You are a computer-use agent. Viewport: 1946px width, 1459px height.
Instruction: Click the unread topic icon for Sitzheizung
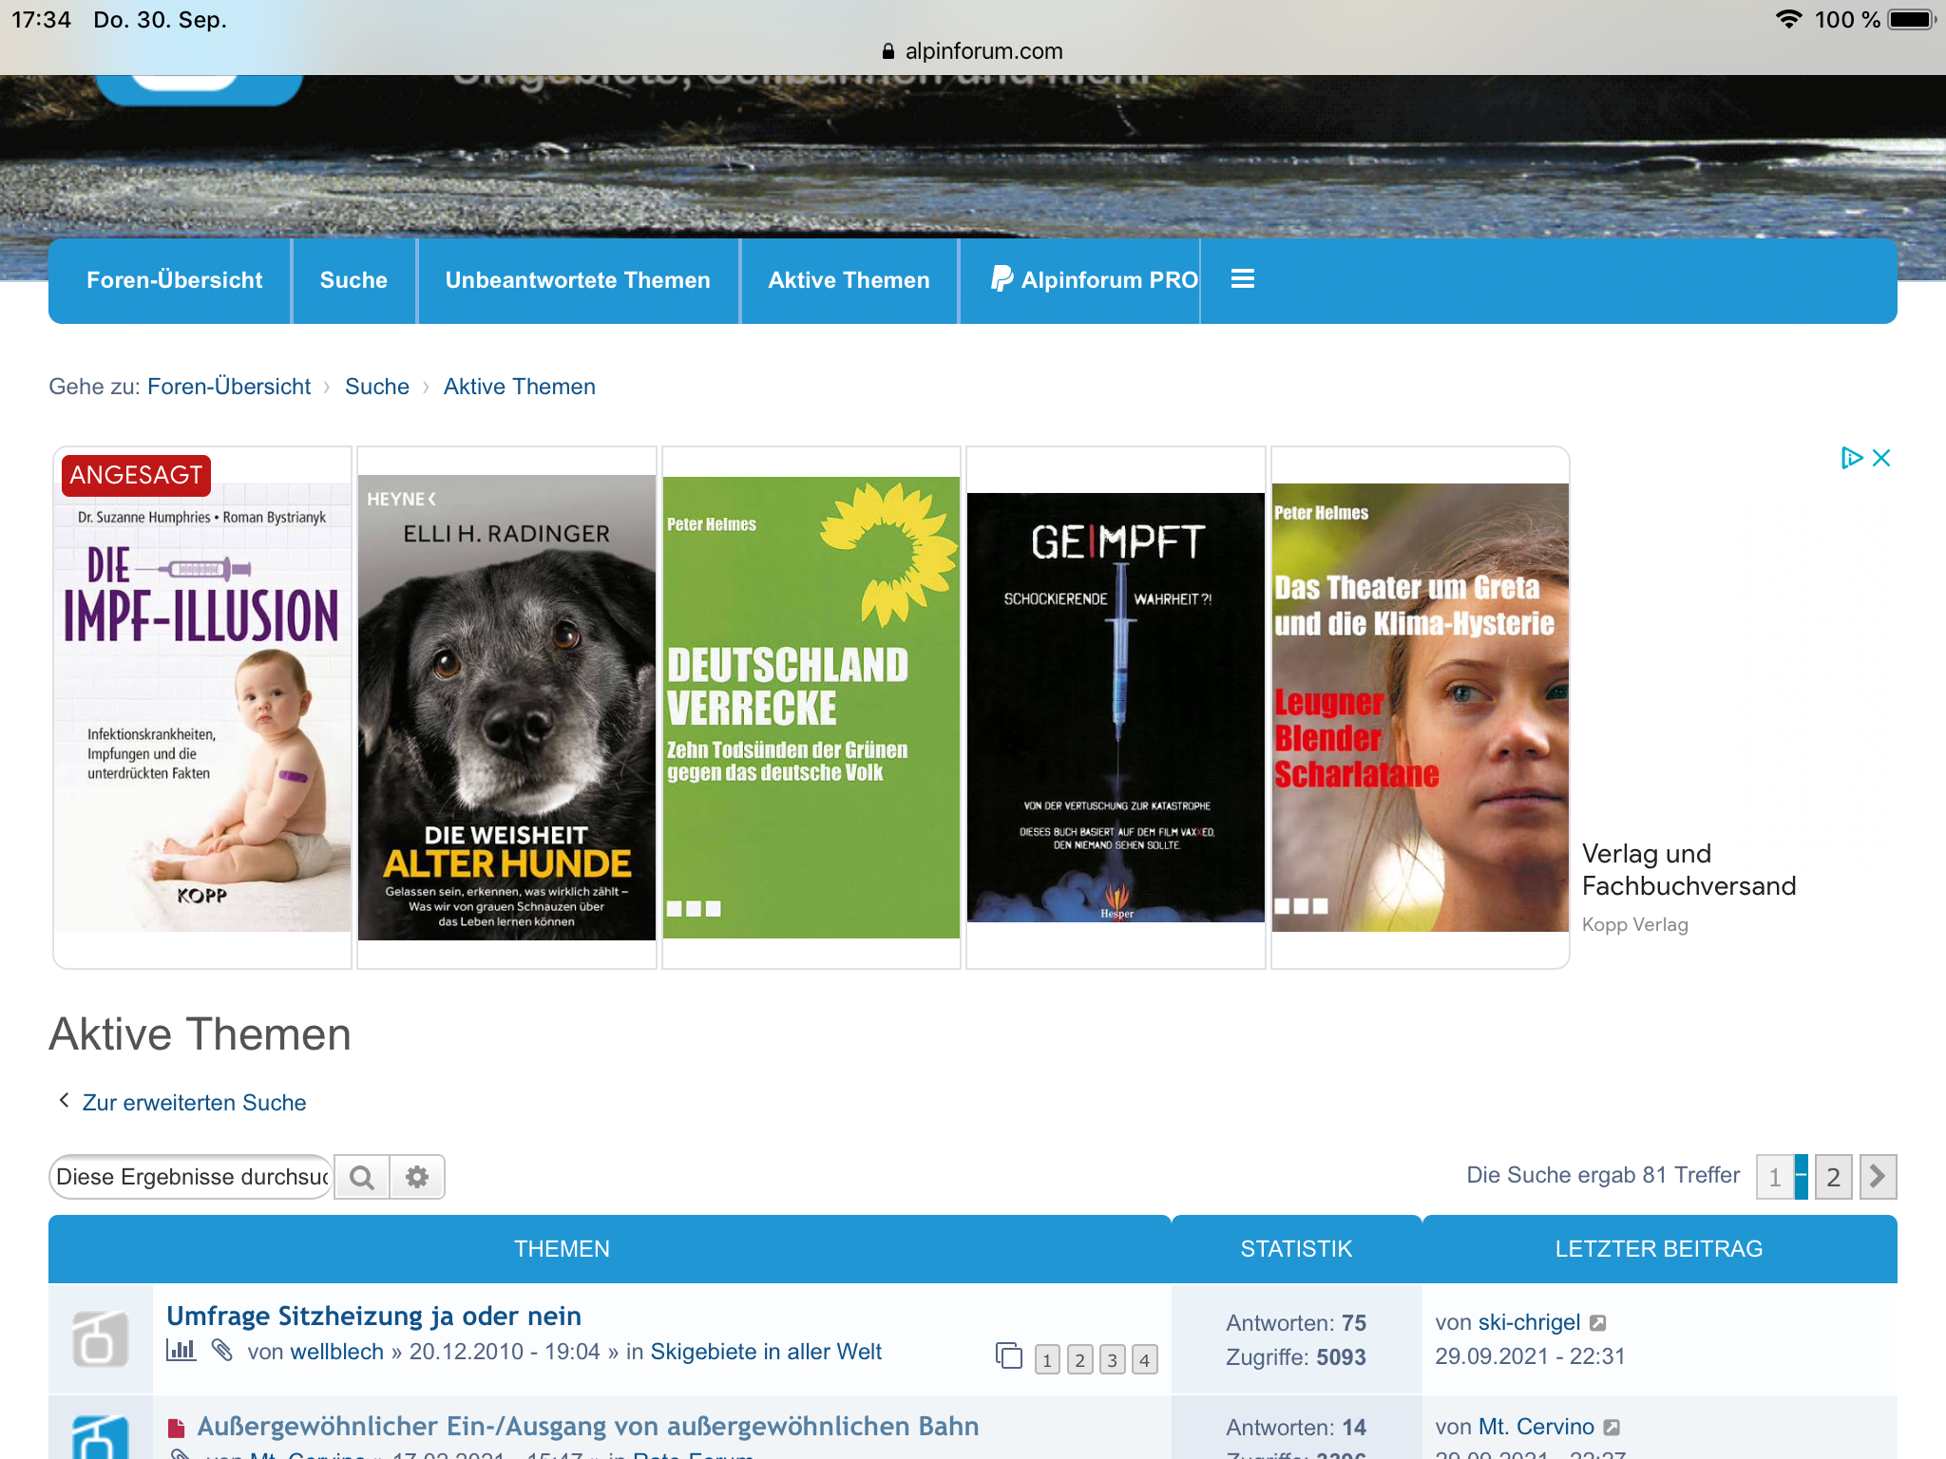tap(101, 1338)
